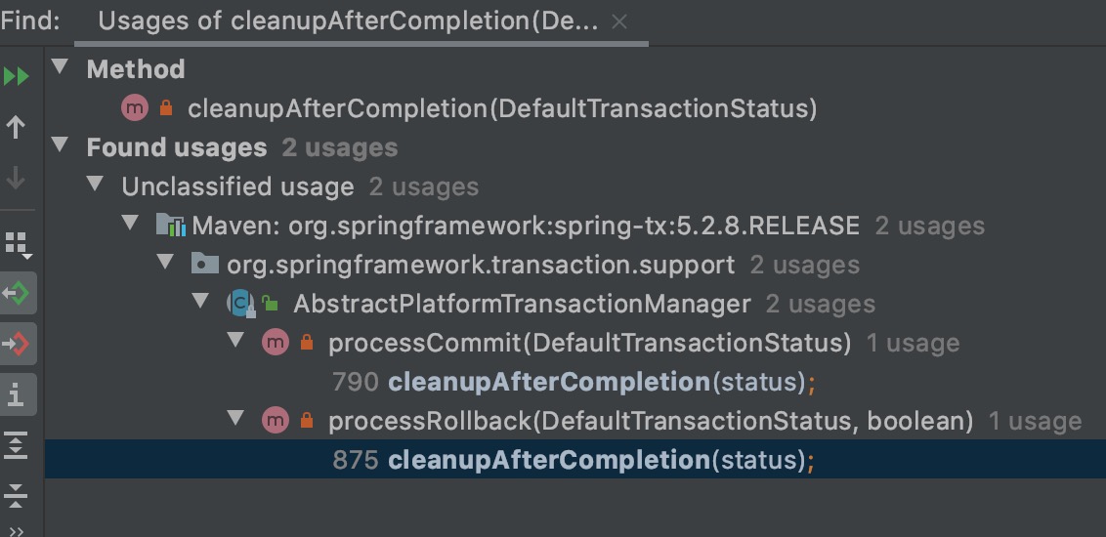Click the green Rerun double-arrow icon
Screen dimensions: 1106x537
click(17, 76)
